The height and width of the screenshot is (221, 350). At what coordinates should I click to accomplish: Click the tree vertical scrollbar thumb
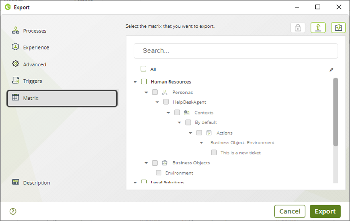[x=336, y=112]
